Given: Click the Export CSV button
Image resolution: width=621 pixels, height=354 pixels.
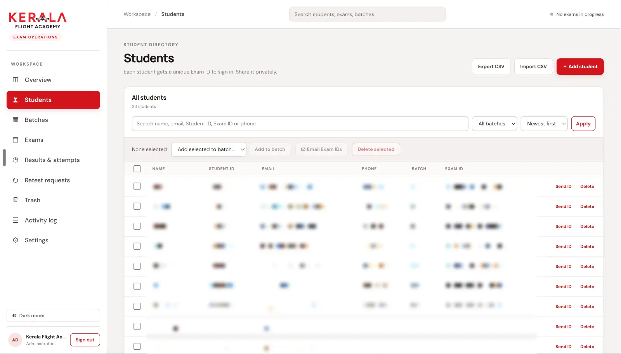Looking at the screenshot, I should coord(491,67).
